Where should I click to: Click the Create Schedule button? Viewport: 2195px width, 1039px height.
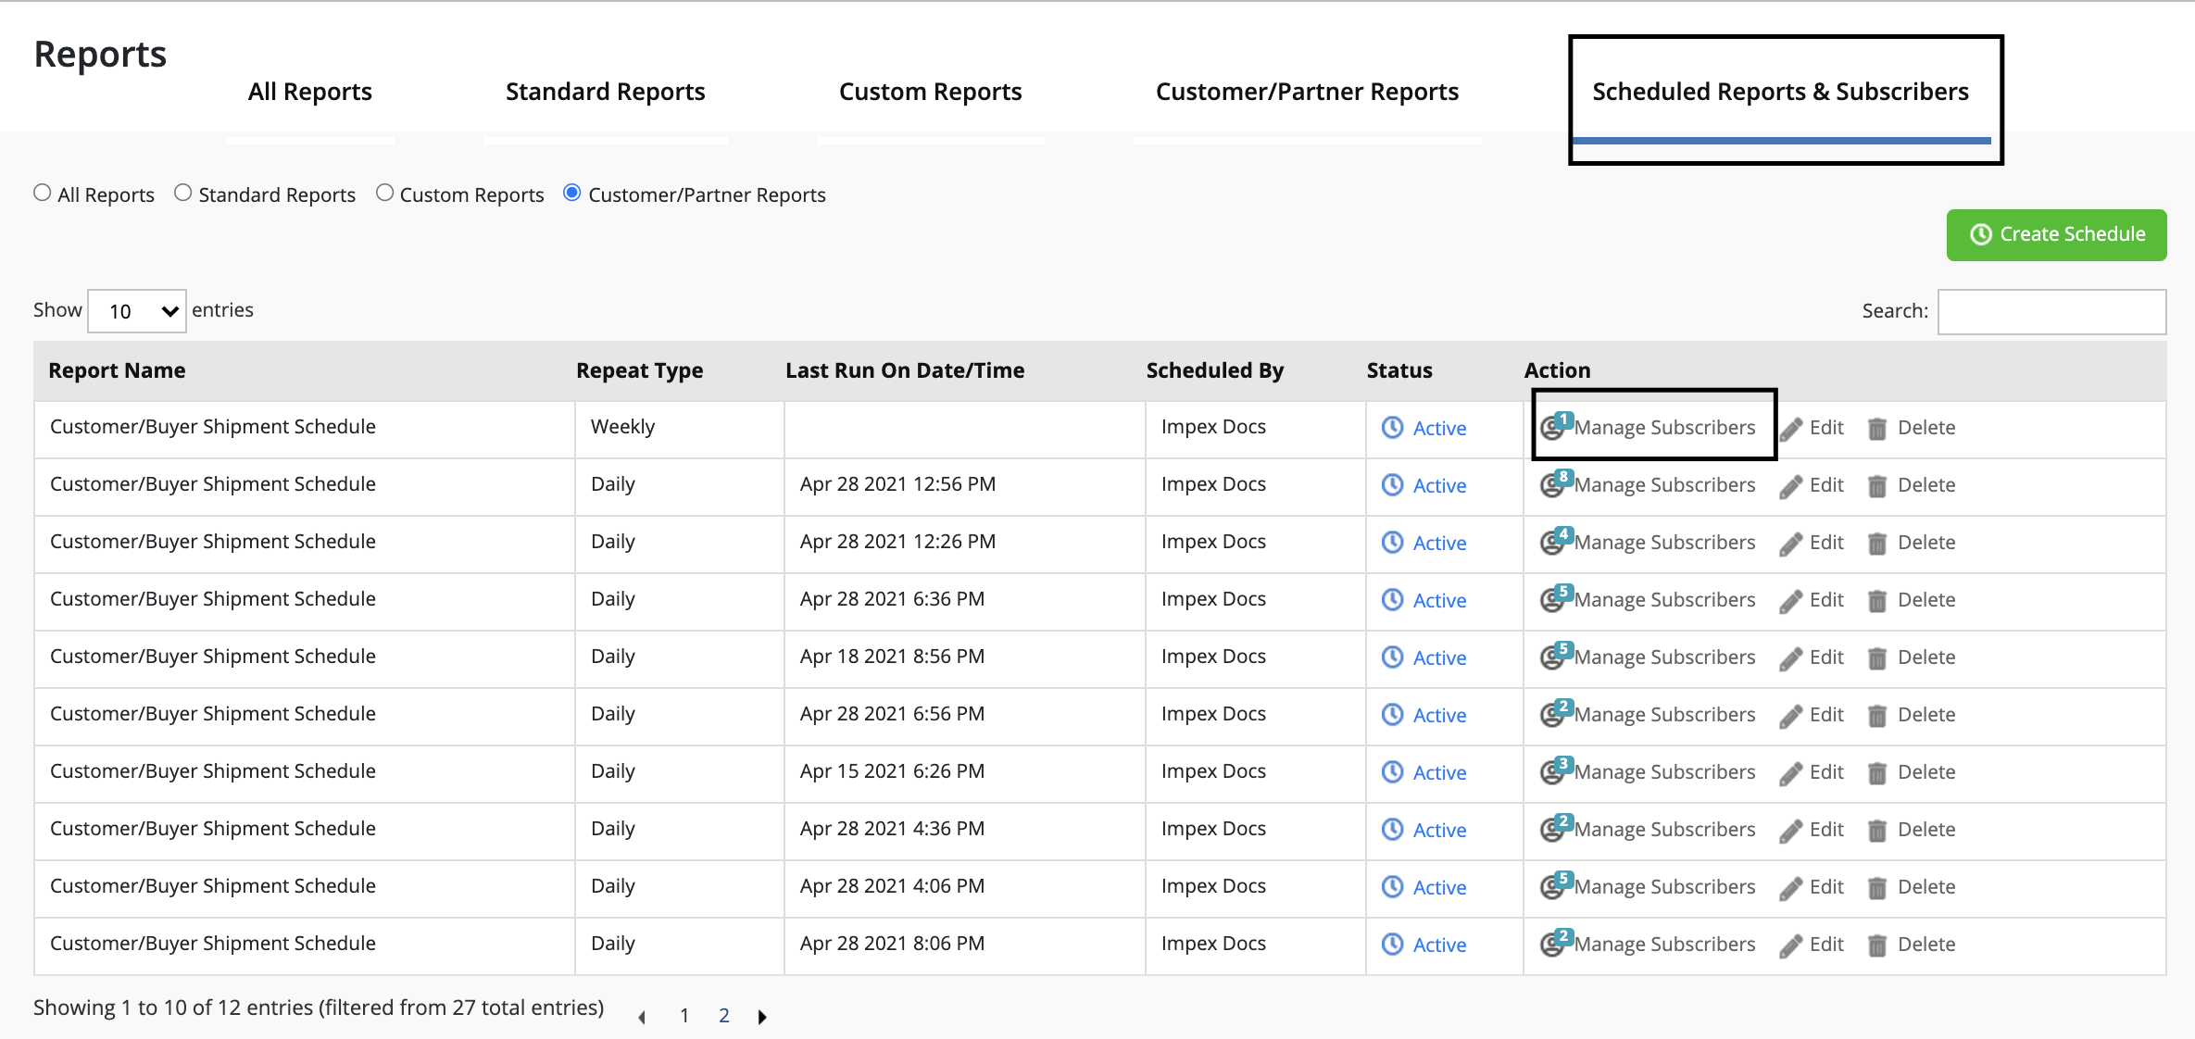click(x=2056, y=235)
